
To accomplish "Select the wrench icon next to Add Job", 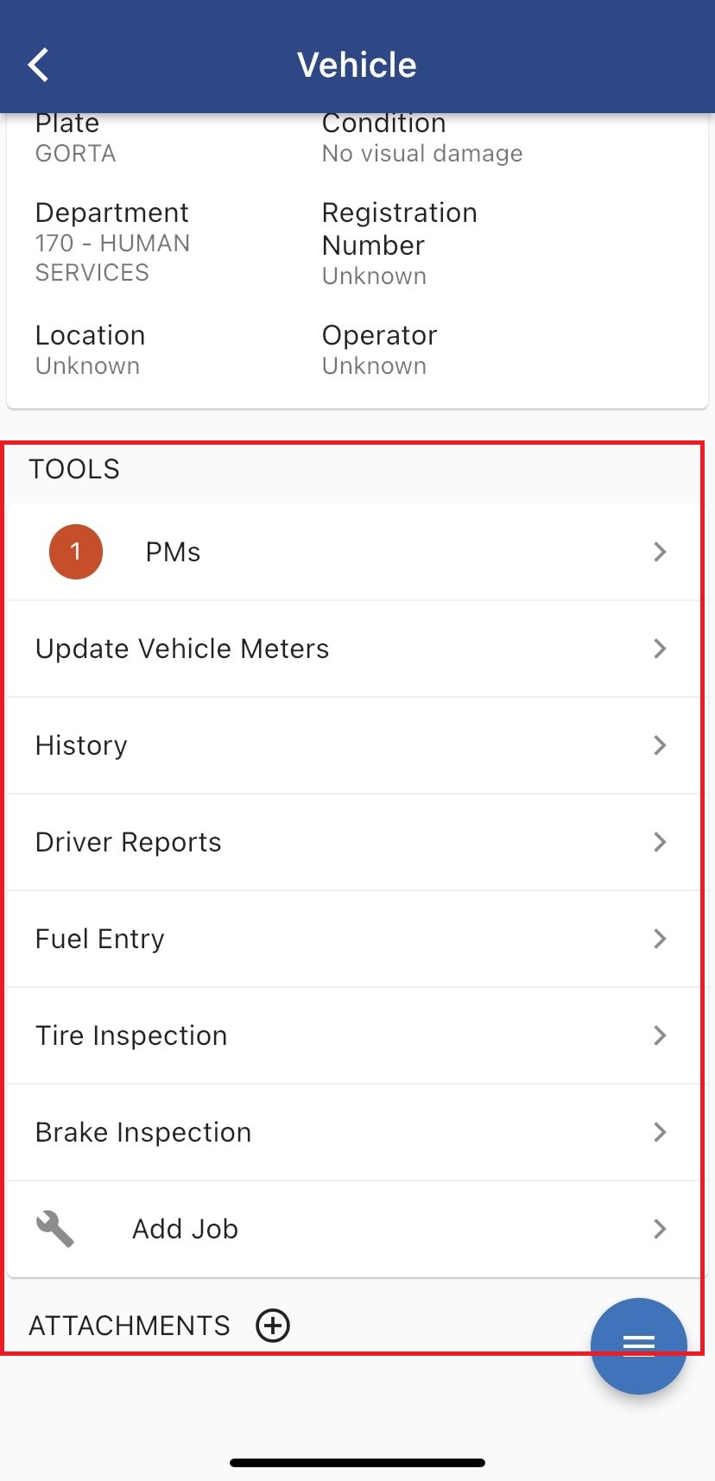I will pos(55,1228).
